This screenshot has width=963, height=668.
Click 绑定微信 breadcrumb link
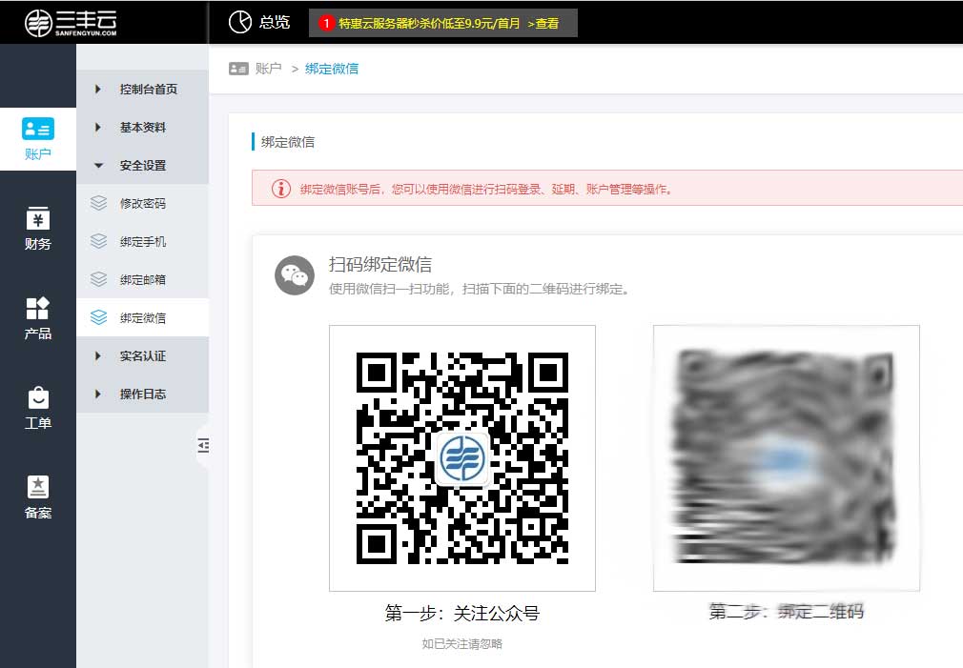[332, 69]
